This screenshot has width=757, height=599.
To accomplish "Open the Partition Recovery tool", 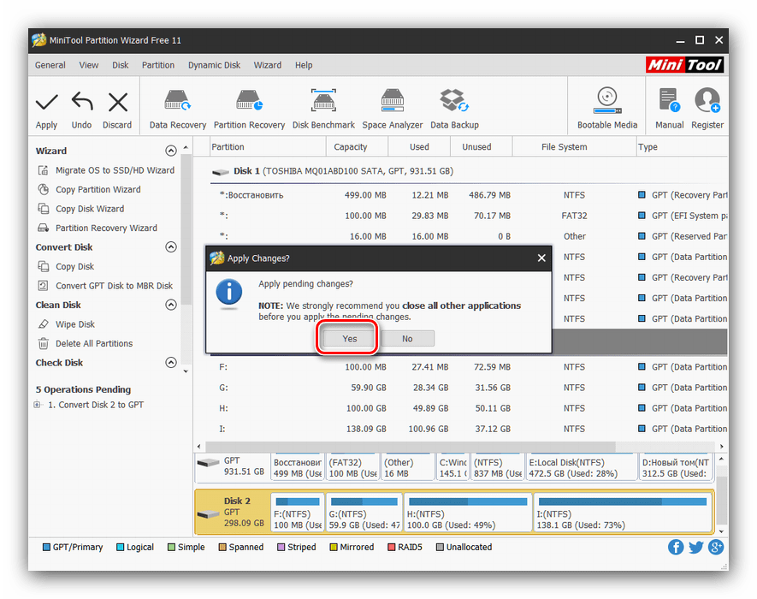I will [x=249, y=102].
